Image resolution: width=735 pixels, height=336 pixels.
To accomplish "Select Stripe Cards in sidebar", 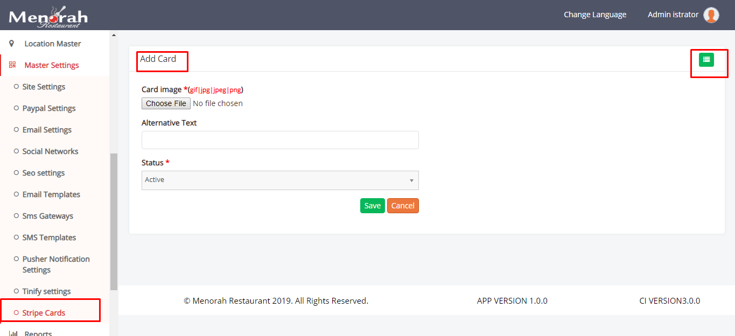I will coord(44,313).
